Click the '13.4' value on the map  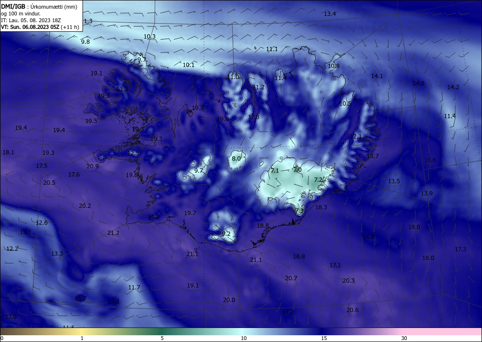pos(330,14)
